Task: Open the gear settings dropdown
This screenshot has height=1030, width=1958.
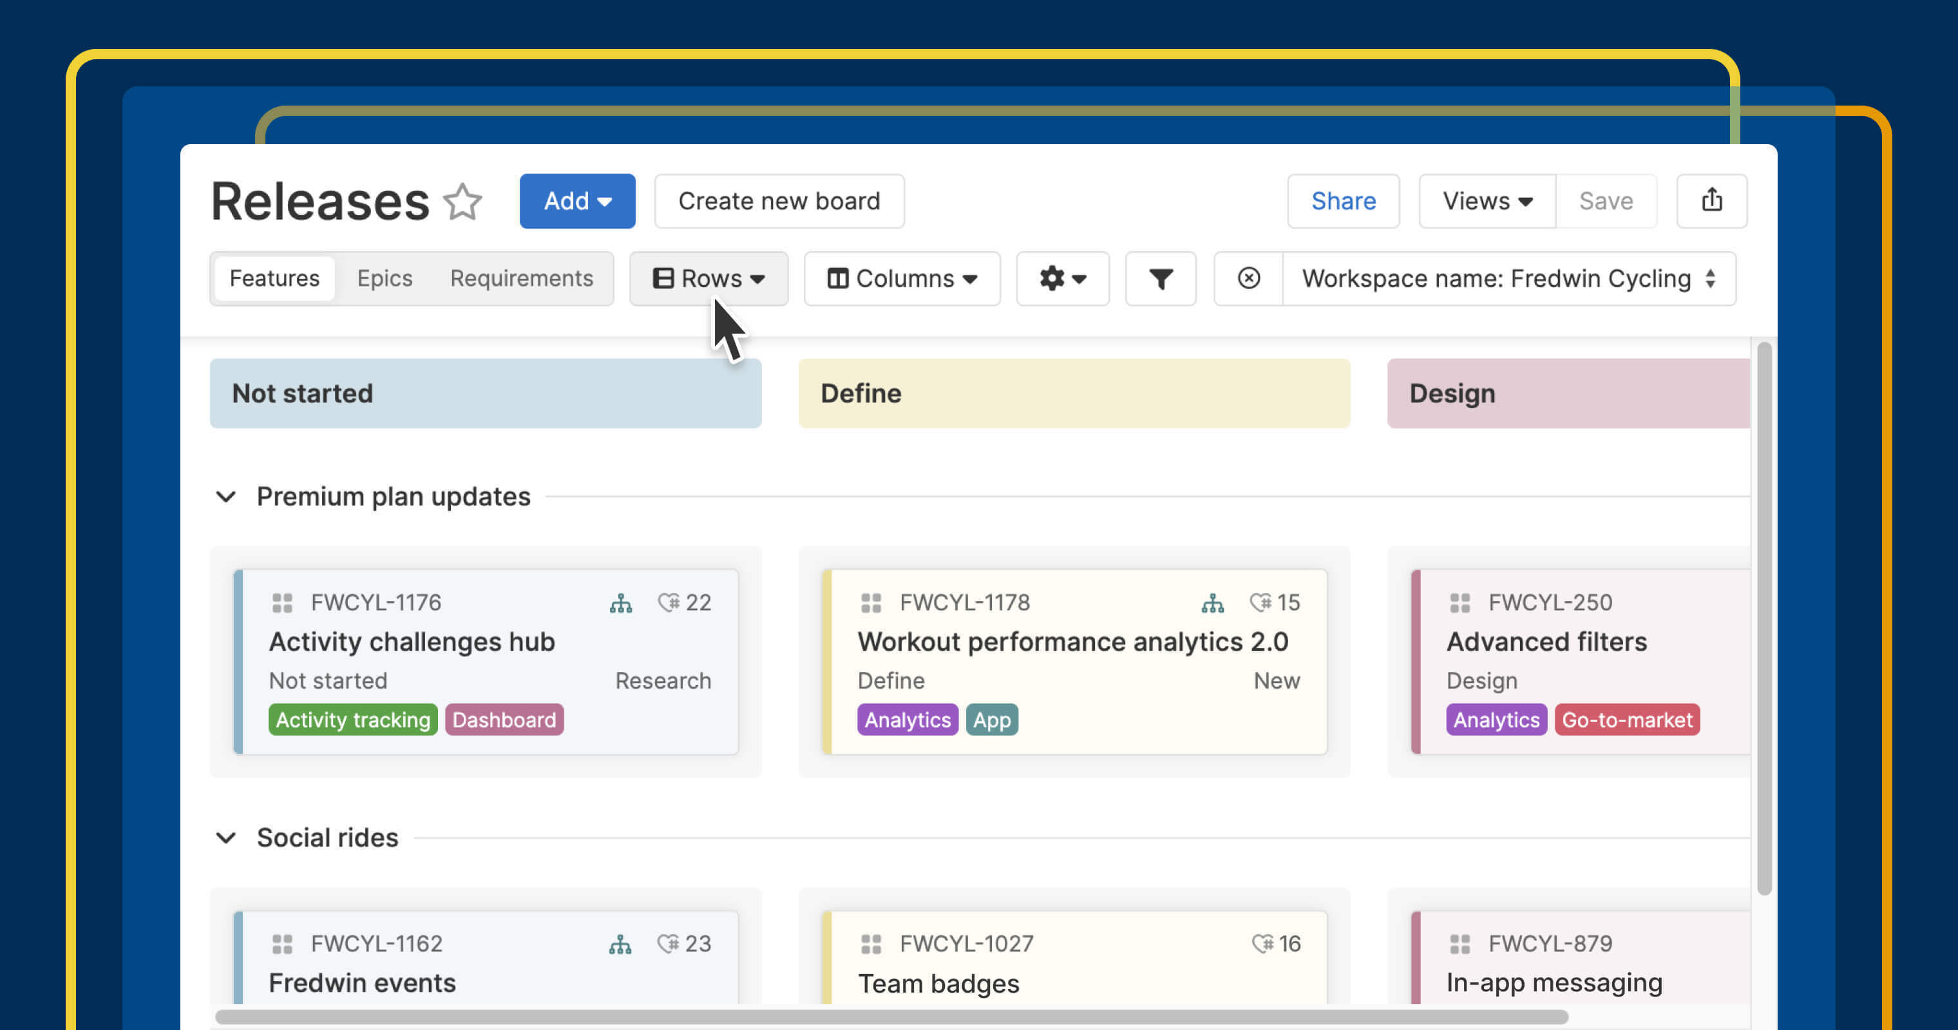Action: click(x=1062, y=279)
